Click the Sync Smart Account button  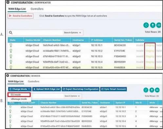pos(113,89)
